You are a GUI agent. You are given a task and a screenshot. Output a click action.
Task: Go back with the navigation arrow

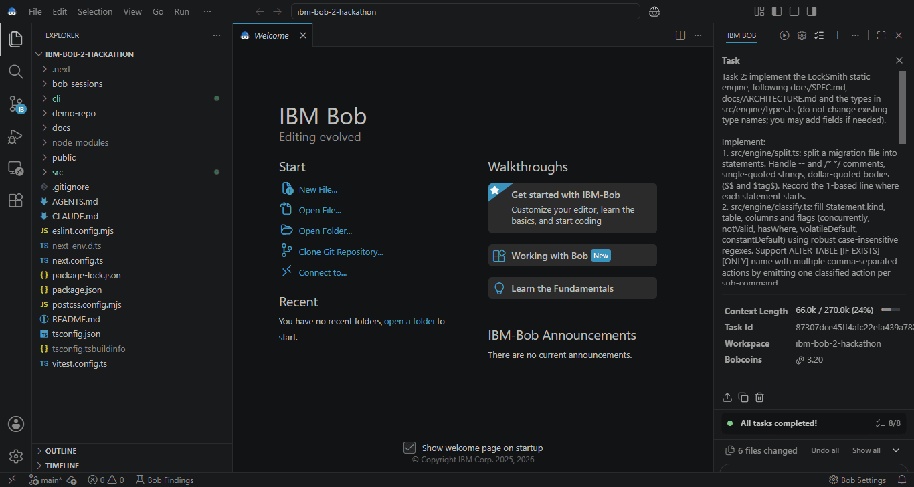click(x=260, y=11)
